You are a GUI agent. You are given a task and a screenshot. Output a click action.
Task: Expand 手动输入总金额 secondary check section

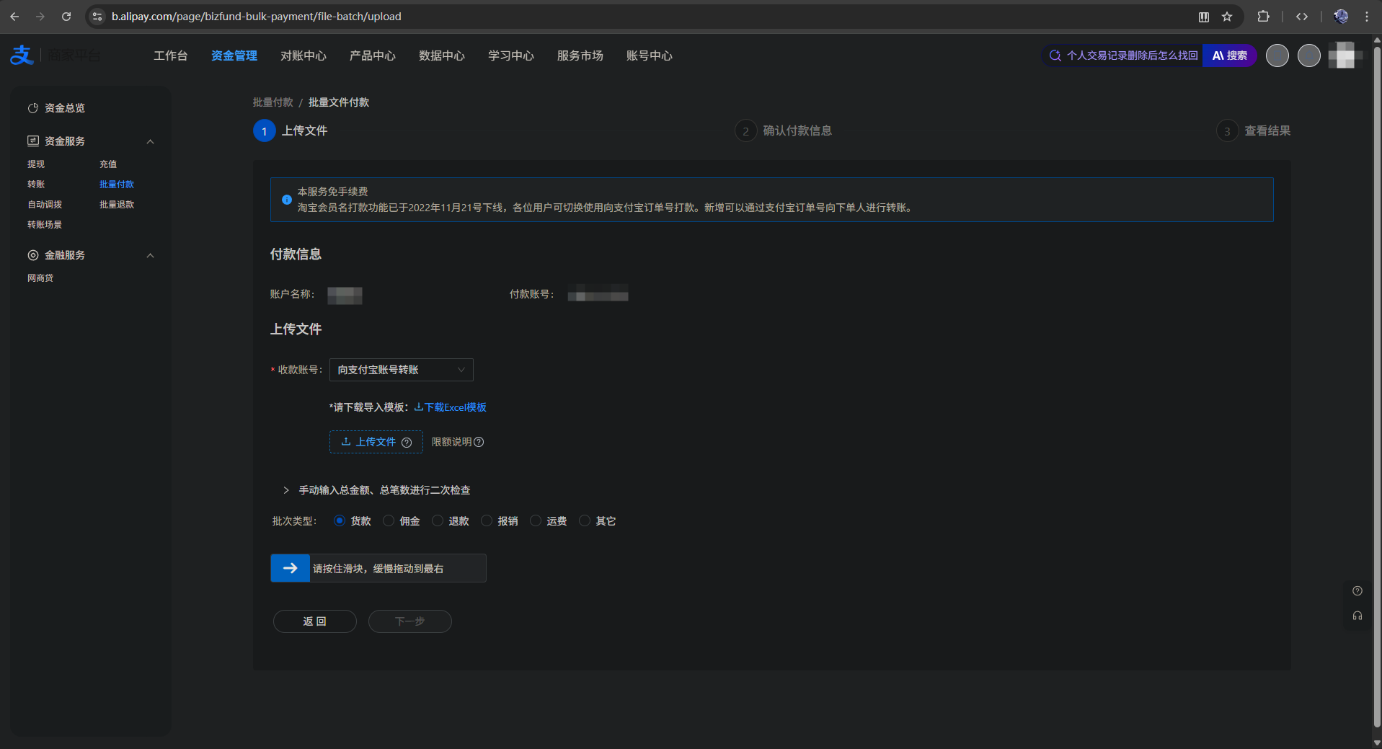[x=286, y=490]
